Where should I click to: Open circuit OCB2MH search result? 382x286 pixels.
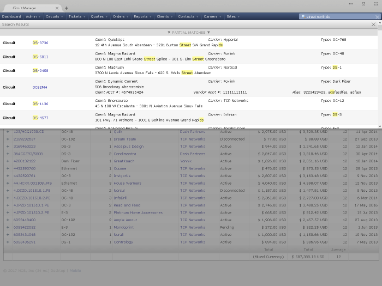[40, 87]
